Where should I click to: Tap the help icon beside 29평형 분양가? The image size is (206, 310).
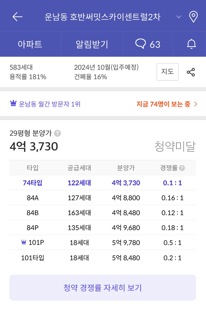point(57,133)
